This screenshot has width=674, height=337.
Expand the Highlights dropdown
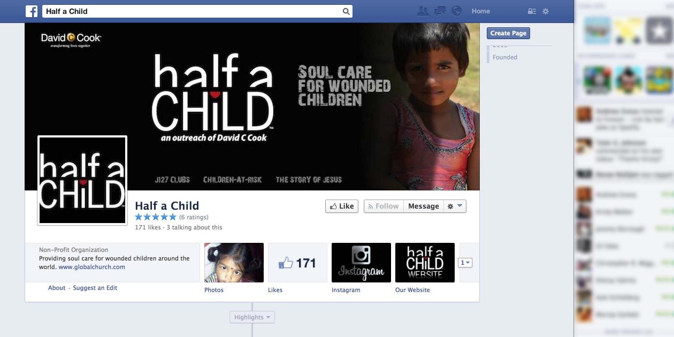[252, 317]
